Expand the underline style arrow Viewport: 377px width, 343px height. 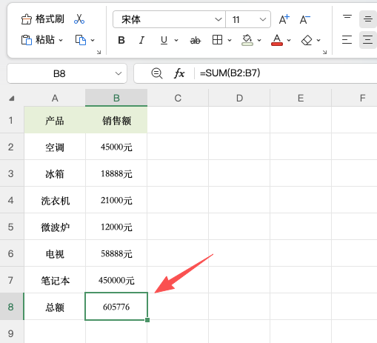176,40
